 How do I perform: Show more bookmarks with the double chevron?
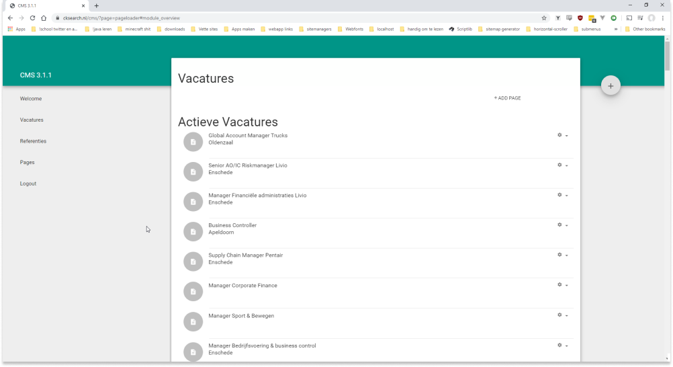coord(616,29)
